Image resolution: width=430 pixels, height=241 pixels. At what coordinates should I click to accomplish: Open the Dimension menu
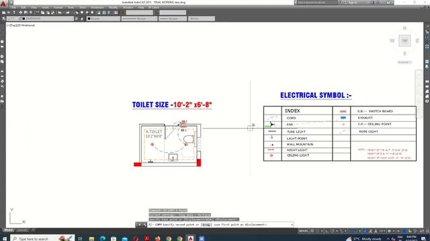(97, 7)
